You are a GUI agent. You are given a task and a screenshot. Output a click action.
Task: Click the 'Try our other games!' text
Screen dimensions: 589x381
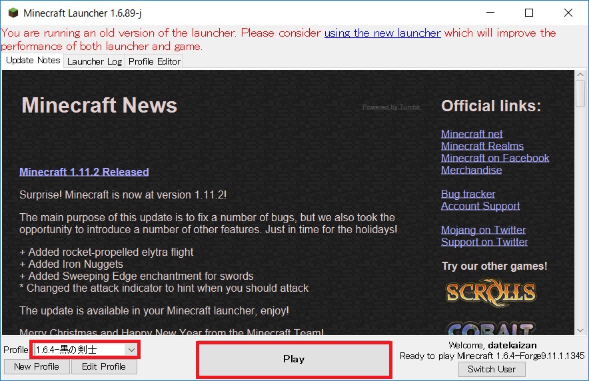[494, 266]
